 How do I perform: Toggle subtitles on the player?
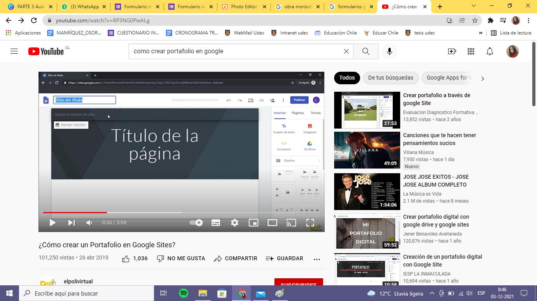pyautogui.click(x=216, y=223)
